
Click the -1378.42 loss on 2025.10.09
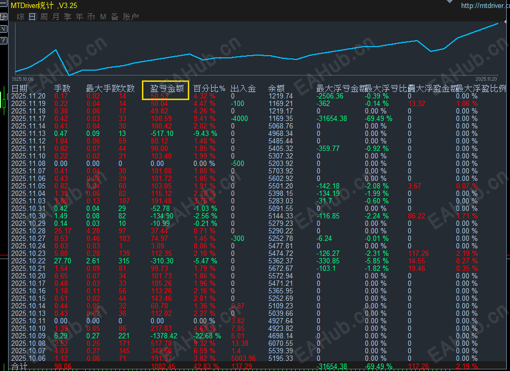164,336
